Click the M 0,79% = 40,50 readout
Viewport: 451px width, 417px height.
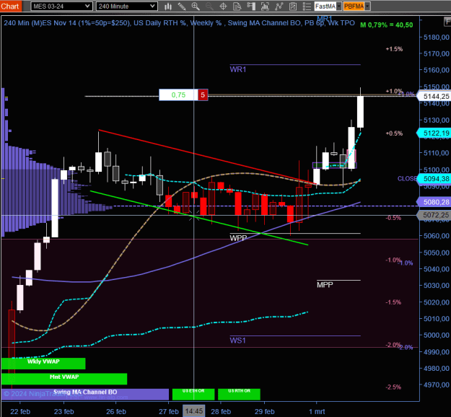(387, 25)
